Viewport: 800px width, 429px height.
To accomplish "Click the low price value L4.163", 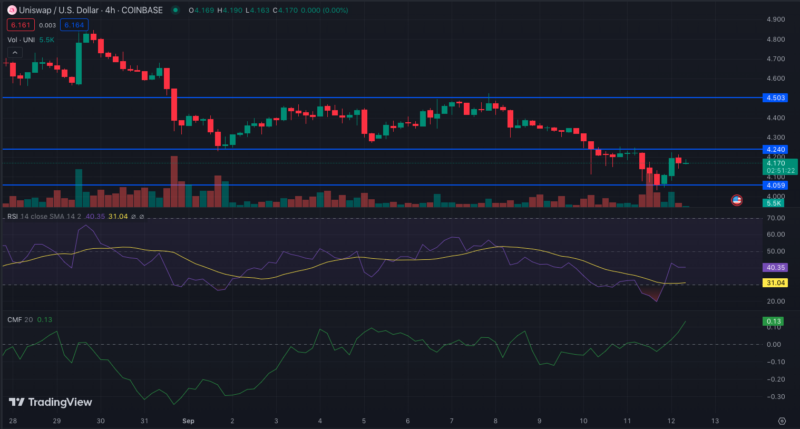I will pos(257,11).
